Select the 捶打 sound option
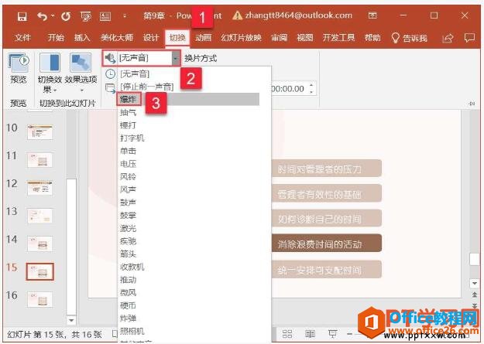Viewport: 484px width, 344px height. pyautogui.click(x=128, y=125)
